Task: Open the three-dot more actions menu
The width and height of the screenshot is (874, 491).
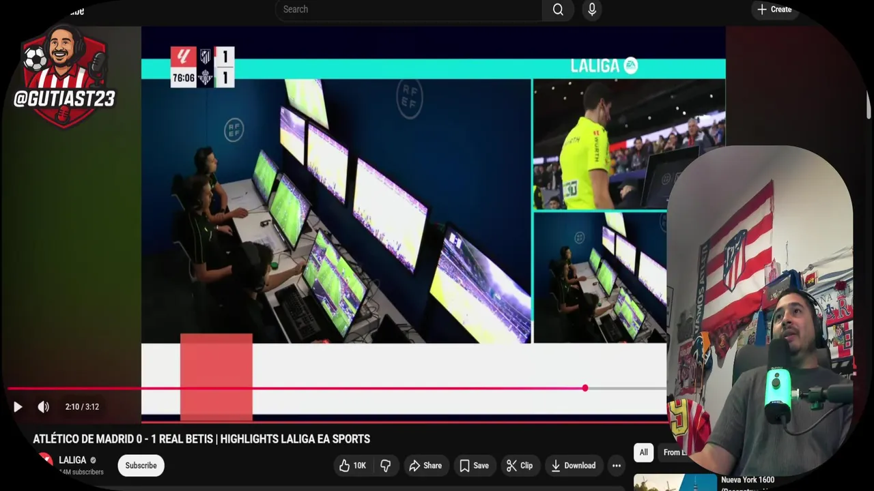Action: (x=617, y=466)
